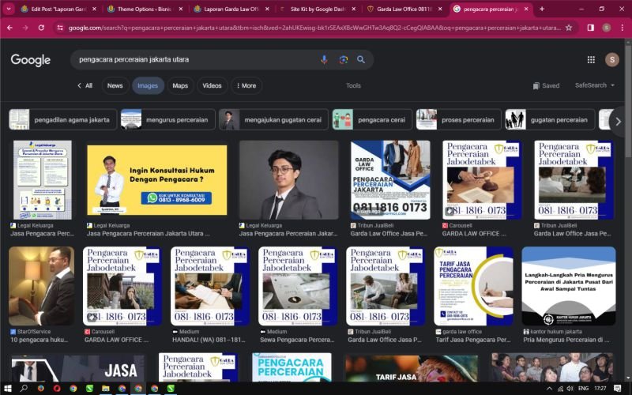This screenshot has height=395, width=632.
Task: Select 'proses perceraian' suggestion chip
Action: coord(459,120)
